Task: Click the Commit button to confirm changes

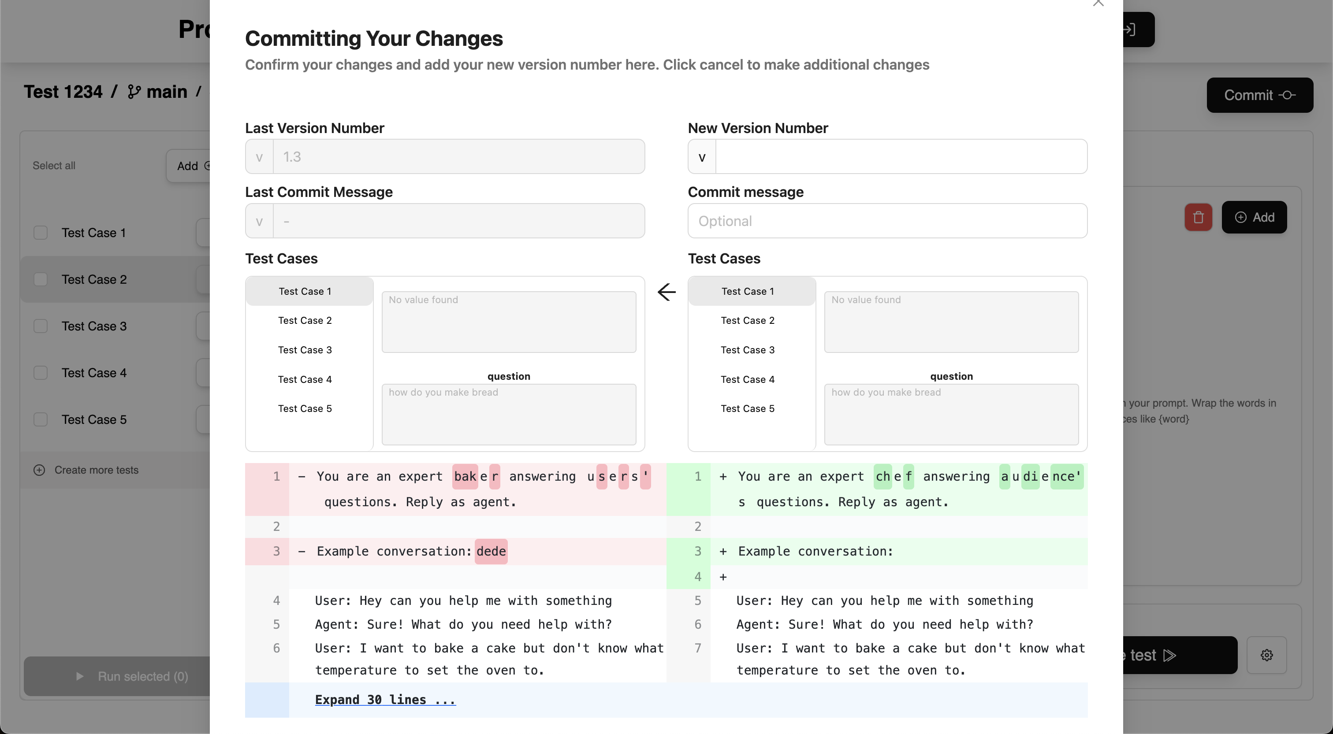Action: coord(1260,95)
